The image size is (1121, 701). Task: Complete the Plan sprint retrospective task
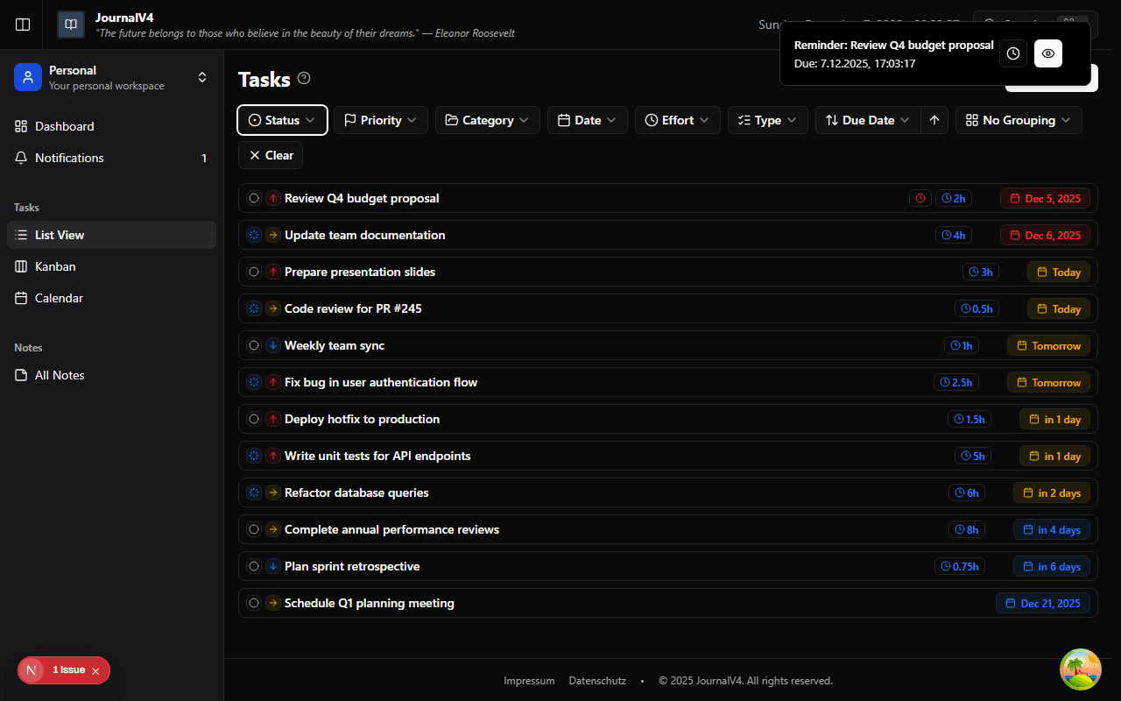pos(254,566)
